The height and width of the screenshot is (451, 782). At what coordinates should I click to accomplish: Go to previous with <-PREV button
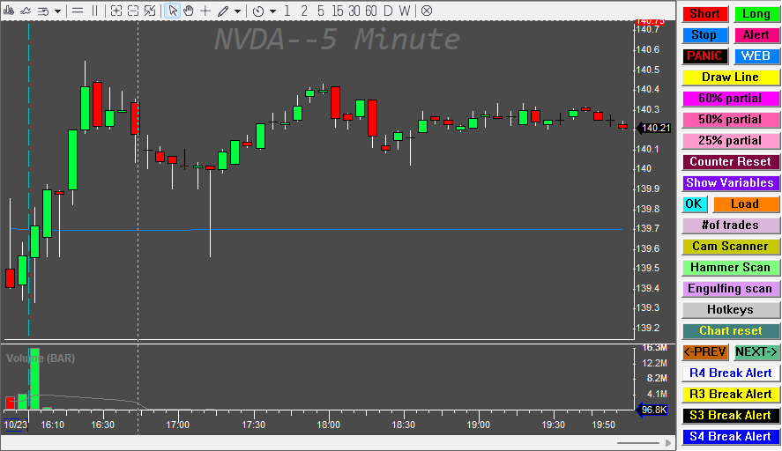[705, 351]
